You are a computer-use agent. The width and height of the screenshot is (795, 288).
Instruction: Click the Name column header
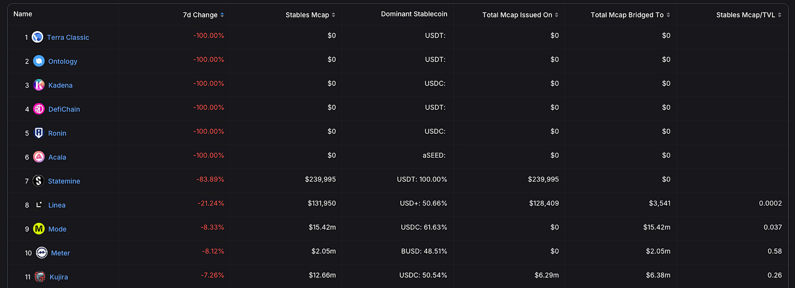[x=23, y=14]
